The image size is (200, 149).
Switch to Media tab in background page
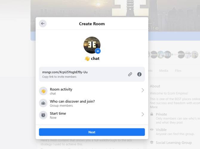pos(164,71)
